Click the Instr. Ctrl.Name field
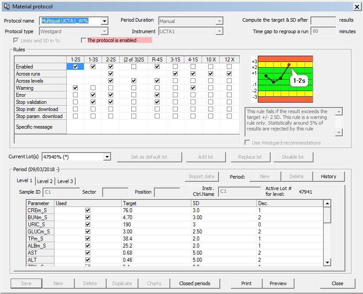Viewport: 363px width, 294px height. click(x=239, y=191)
